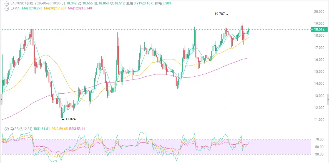Viewport: 329px width, 163px height.
Task: Click the close price 18.512 in header
Action: click(x=120, y=3)
